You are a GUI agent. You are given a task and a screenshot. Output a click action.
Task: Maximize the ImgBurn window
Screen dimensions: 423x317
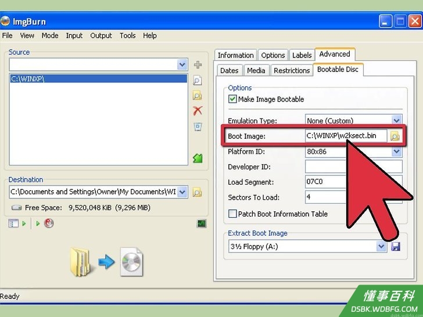pos(400,21)
